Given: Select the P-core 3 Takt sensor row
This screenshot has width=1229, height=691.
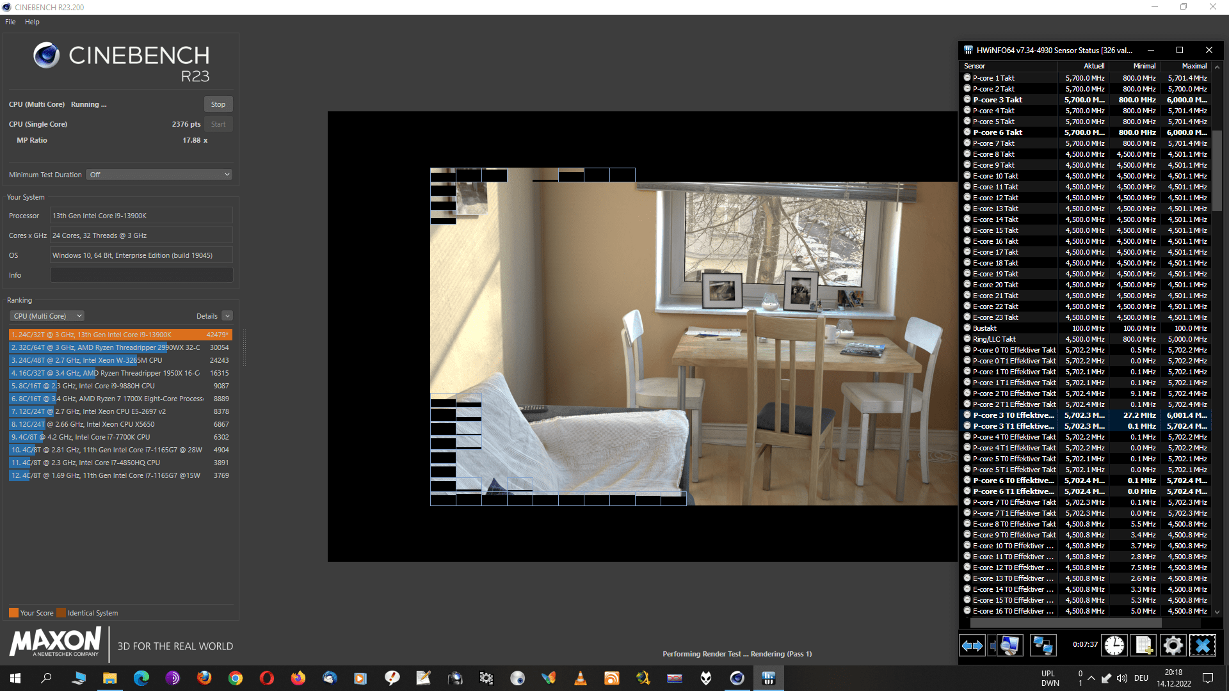Looking at the screenshot, I should 1086,100.
